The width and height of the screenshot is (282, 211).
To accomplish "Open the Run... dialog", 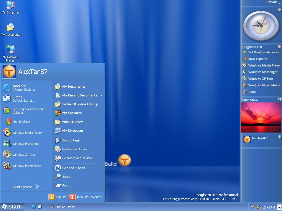I will pos(78,185).
